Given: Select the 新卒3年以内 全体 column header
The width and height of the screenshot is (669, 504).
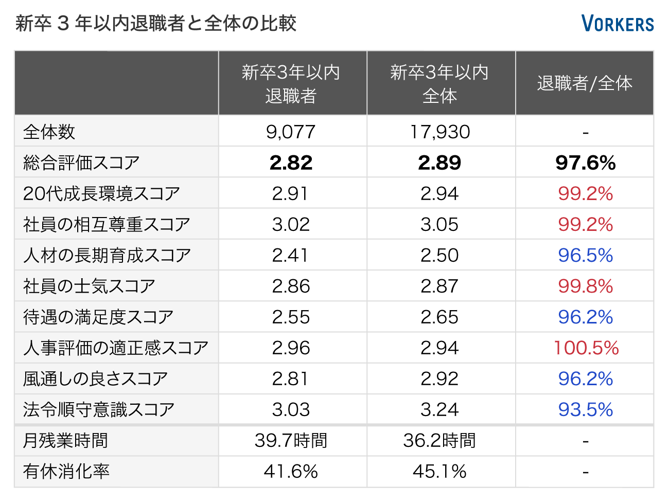Looking at the screenshot, I should click(x=439, y=83).
